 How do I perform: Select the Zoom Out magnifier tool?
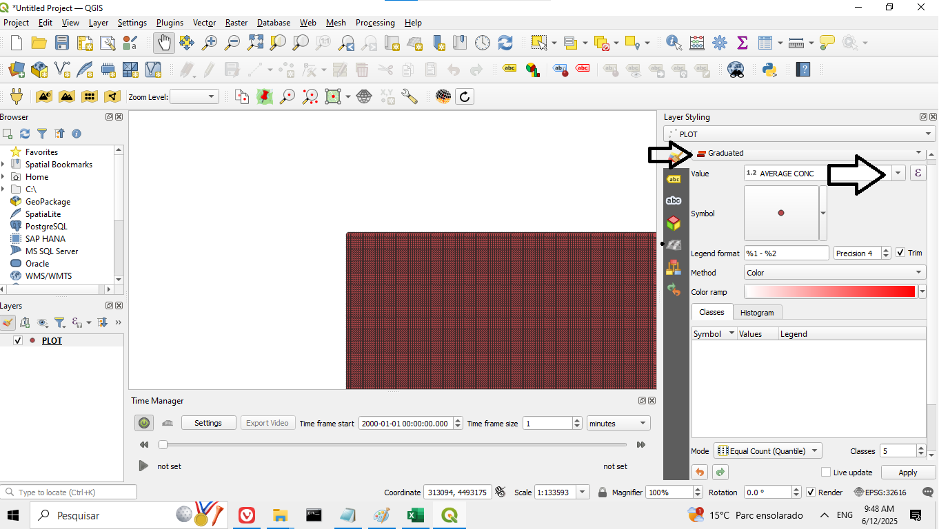point(232,43)
